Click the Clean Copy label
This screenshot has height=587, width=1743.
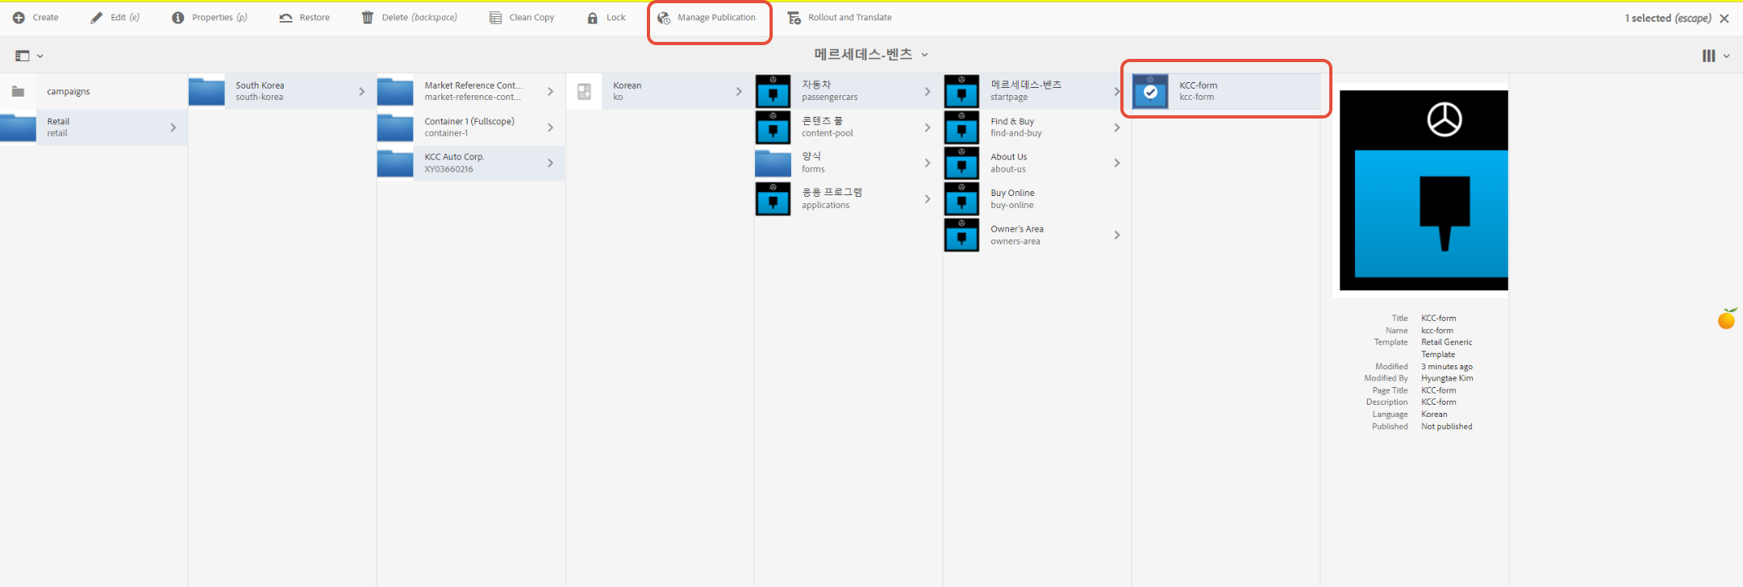(x=532, y=18)
